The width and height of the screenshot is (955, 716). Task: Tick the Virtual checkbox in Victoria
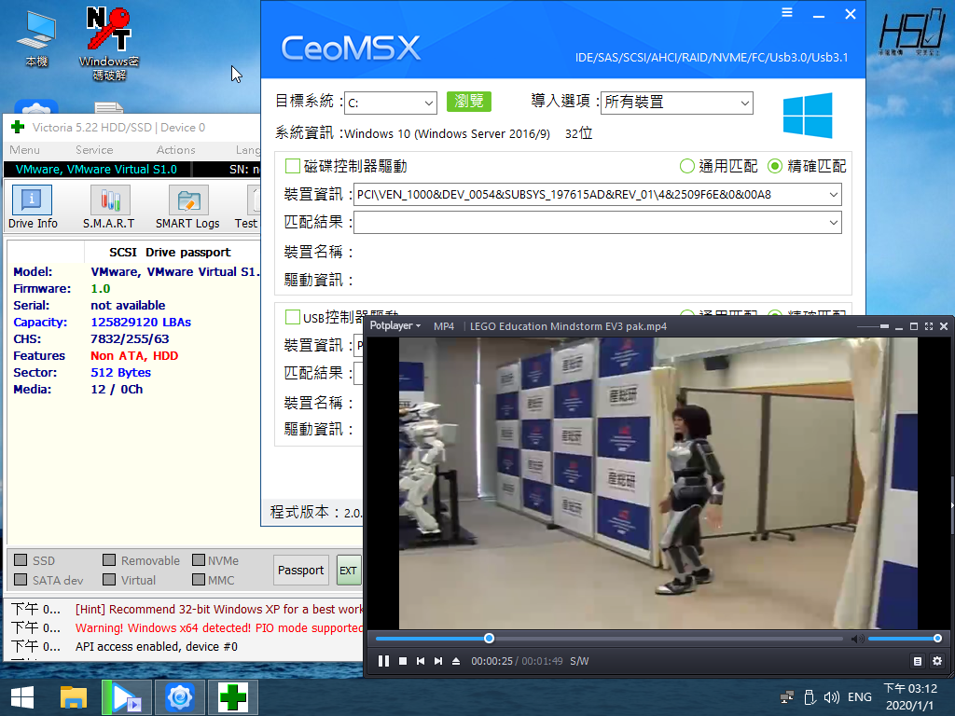click(110, 580)
